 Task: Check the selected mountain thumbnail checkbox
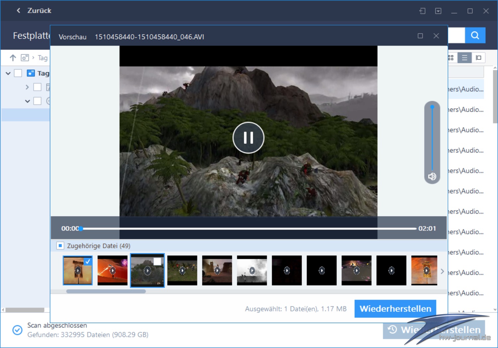[x=157, y=261]
